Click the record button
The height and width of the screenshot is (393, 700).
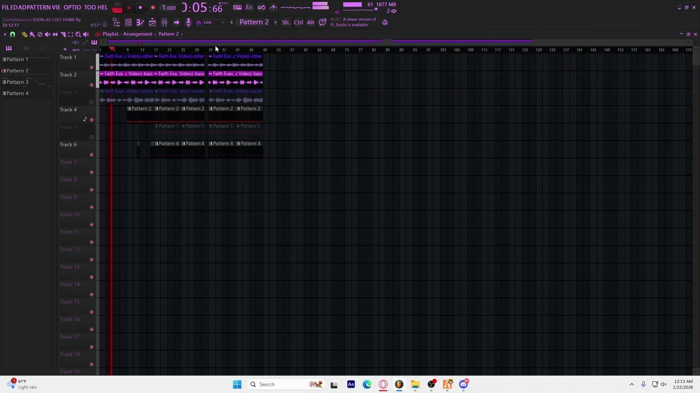(x=153, y=8)
